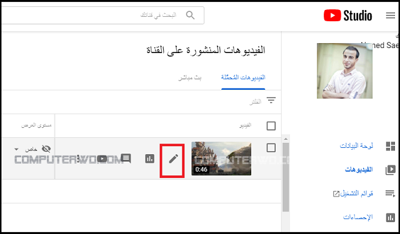Open the hamburger menu next to Studio logo
Viewport: 400px width, 234px height.
point(390,16)
